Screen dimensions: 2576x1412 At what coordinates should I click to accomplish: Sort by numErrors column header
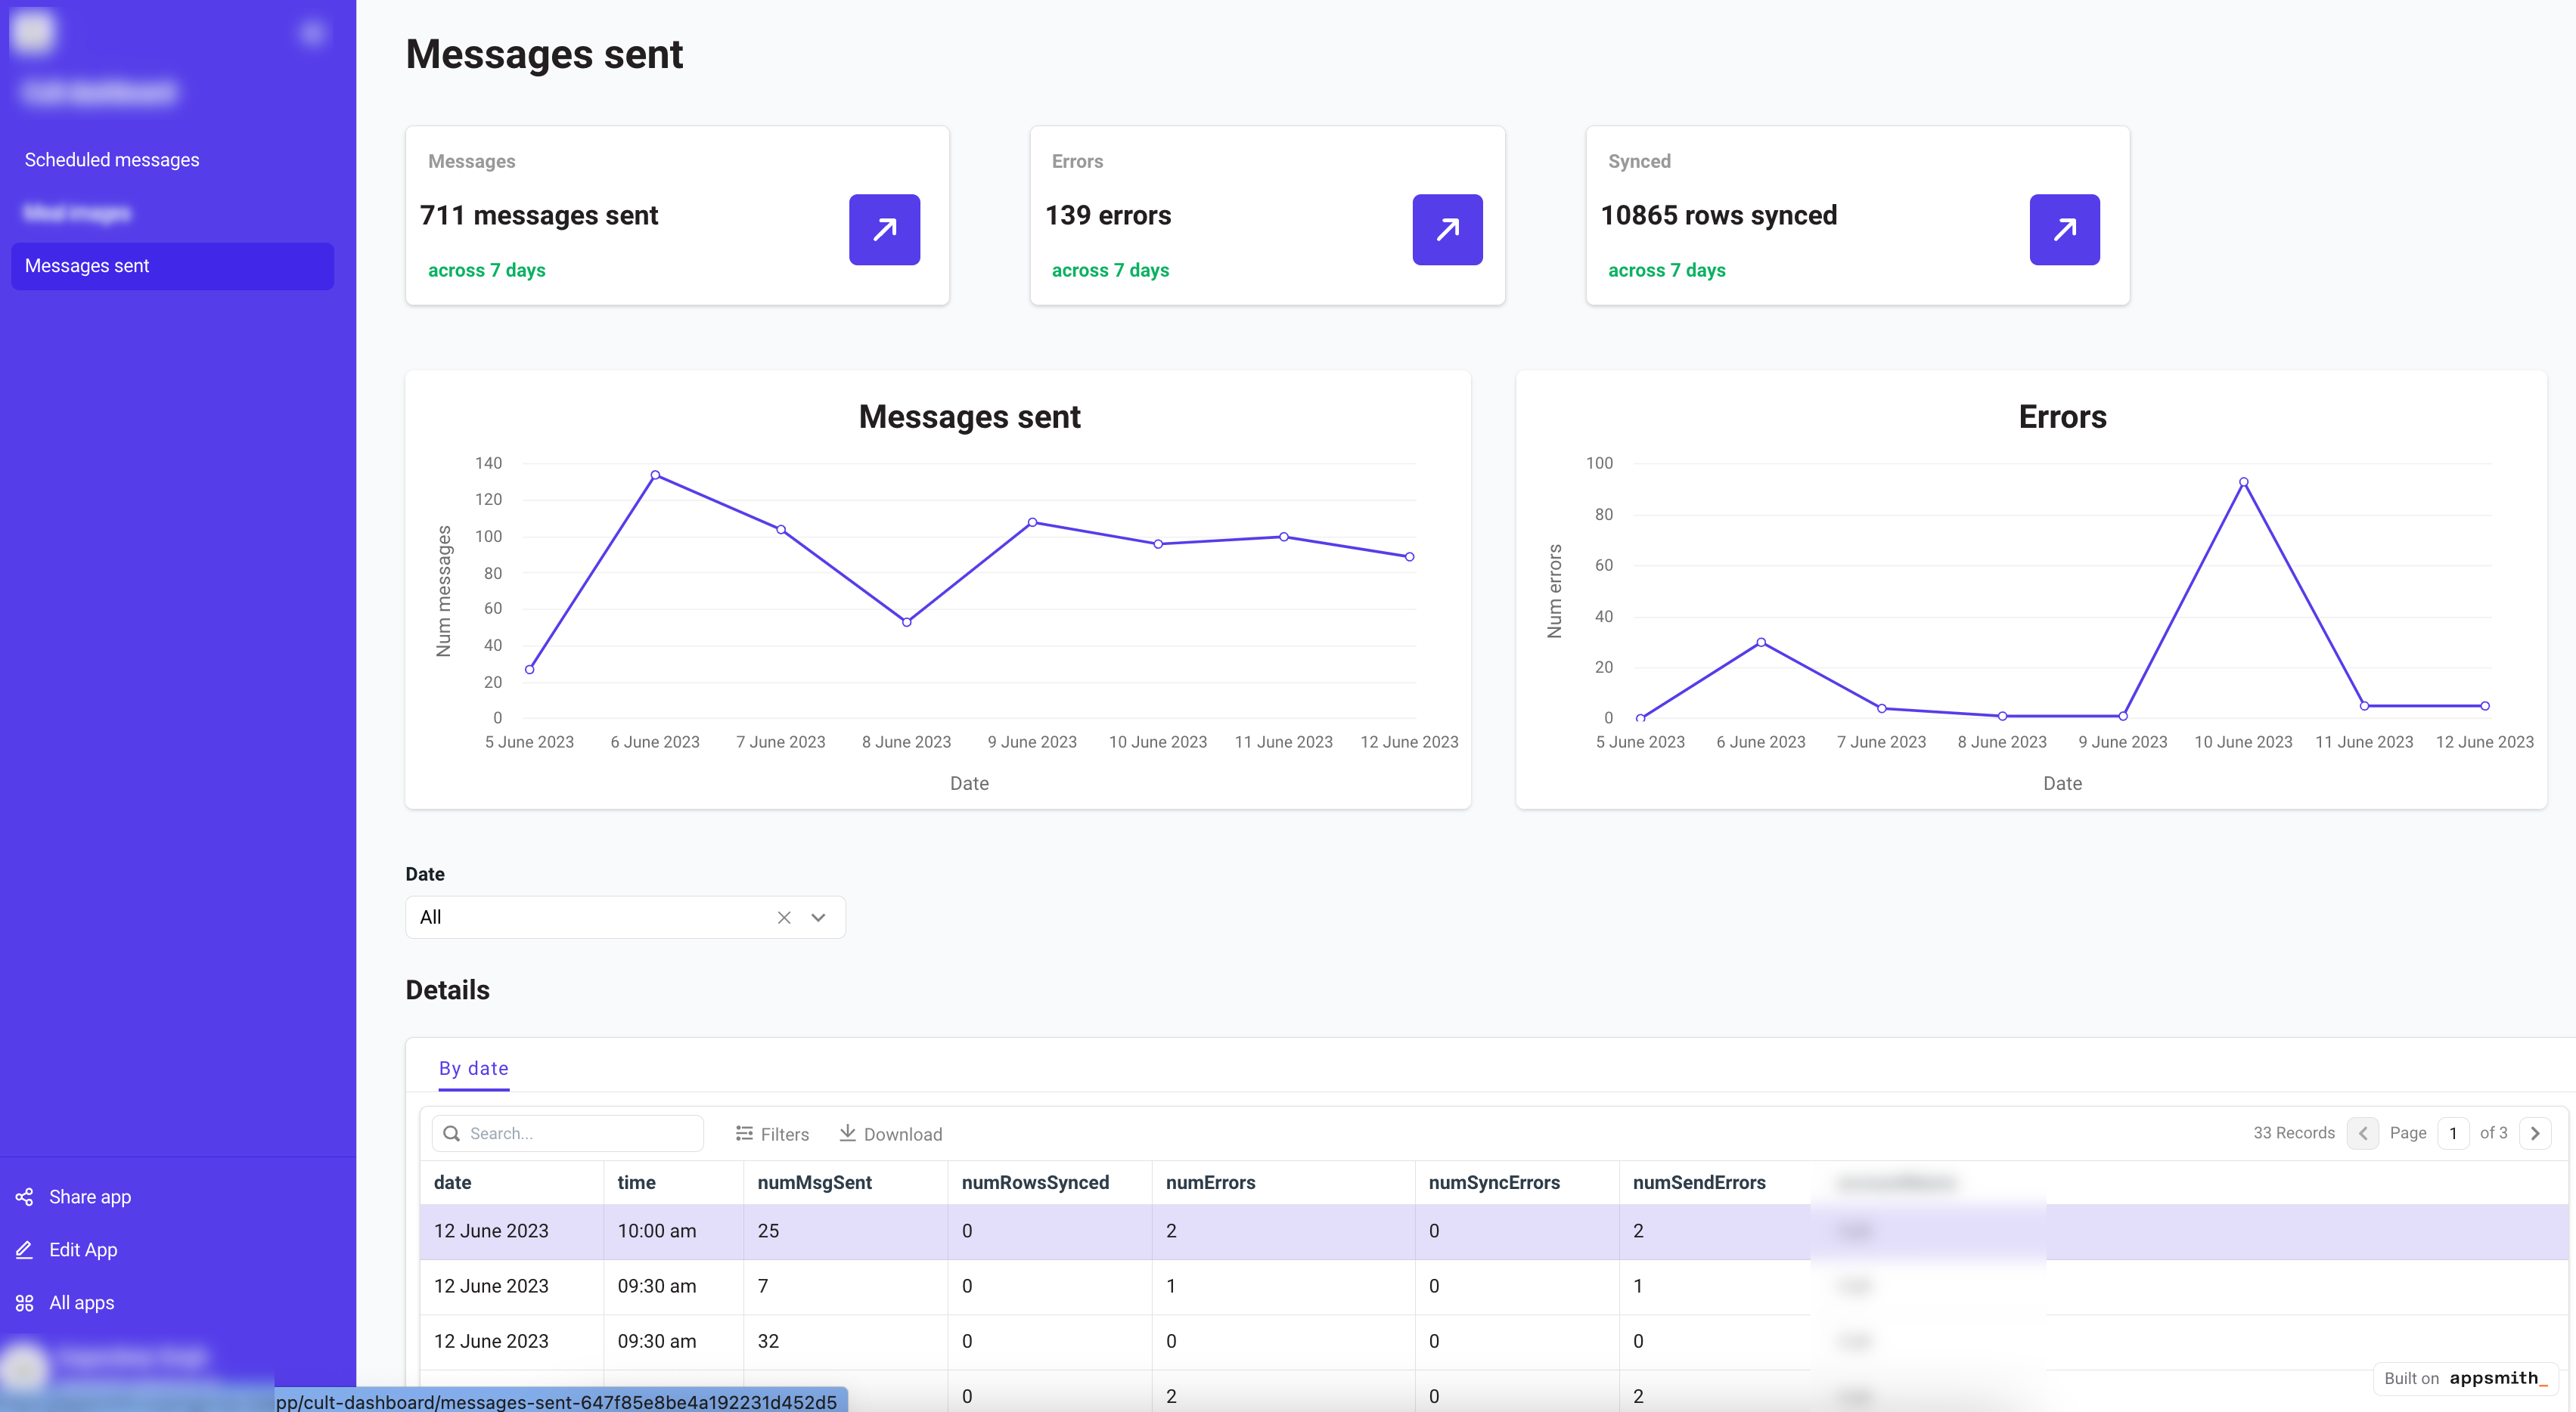pos(1210,1182)
